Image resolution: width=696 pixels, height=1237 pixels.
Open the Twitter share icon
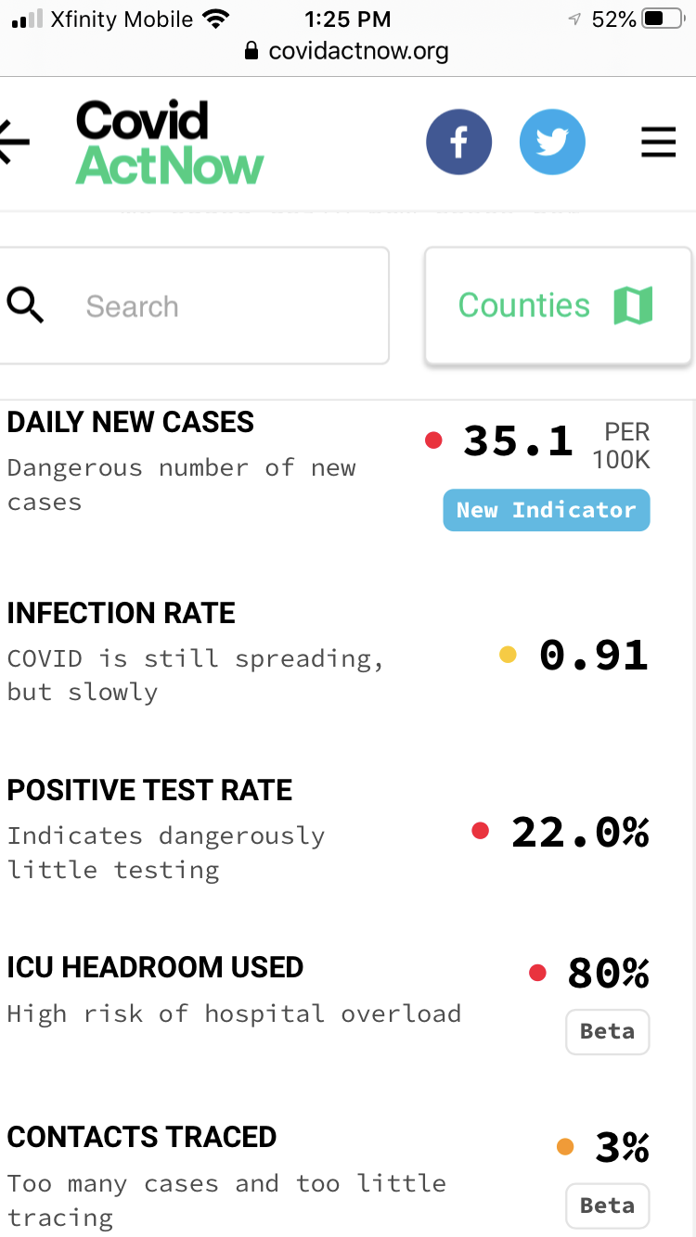(552, 142)
